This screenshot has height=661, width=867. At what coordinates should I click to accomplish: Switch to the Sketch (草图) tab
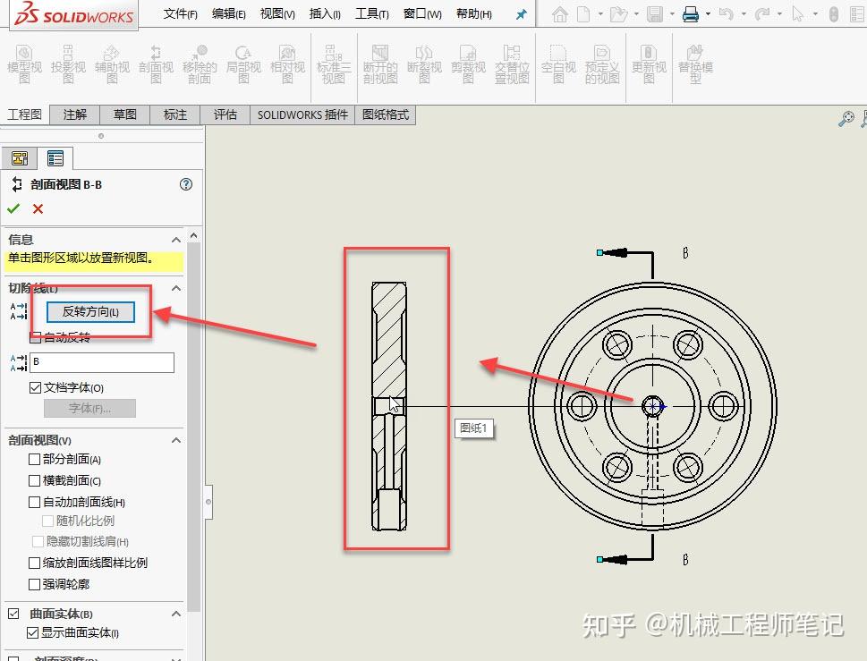[125, 114]
